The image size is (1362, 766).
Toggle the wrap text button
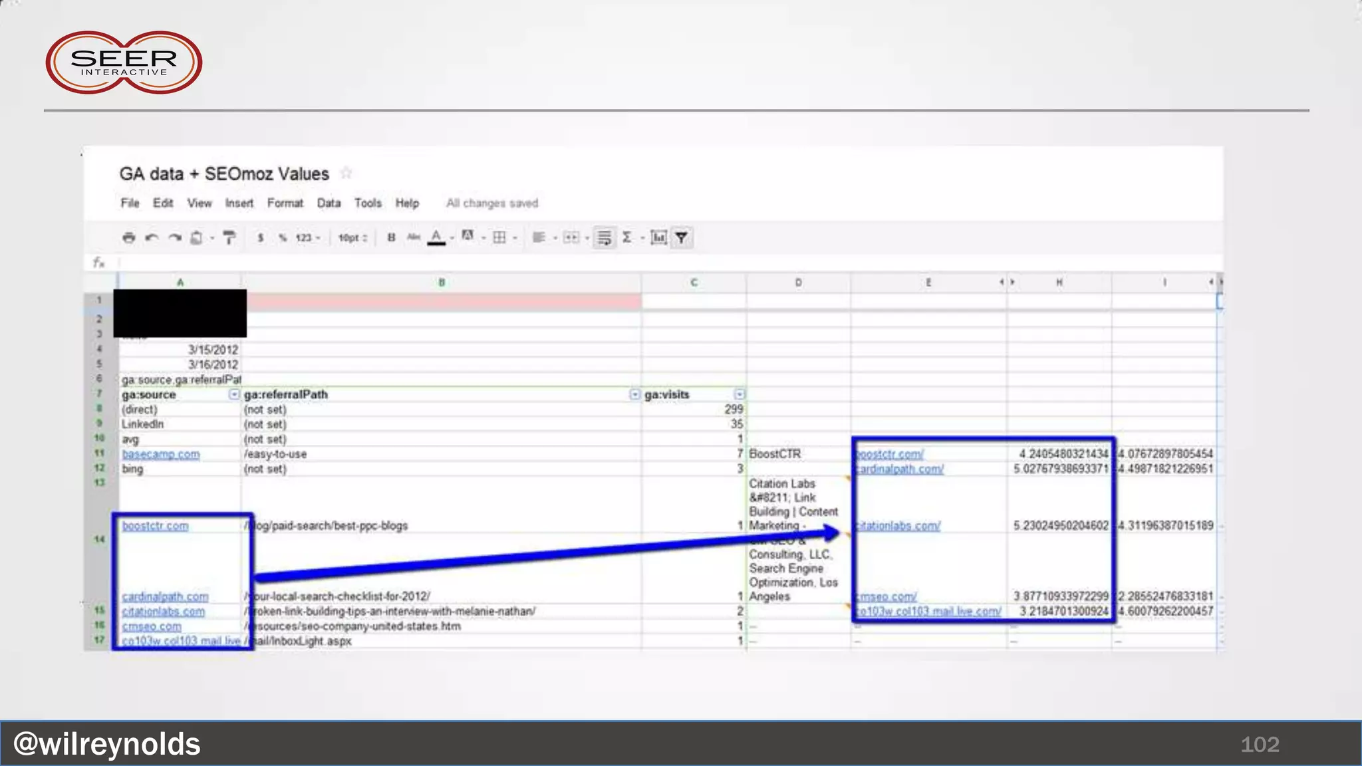point(604,237)
